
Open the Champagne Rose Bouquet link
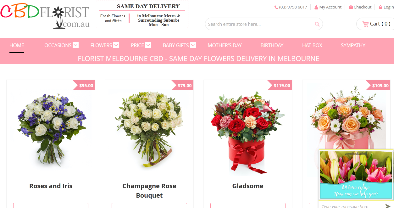click(x=149, y=191)
